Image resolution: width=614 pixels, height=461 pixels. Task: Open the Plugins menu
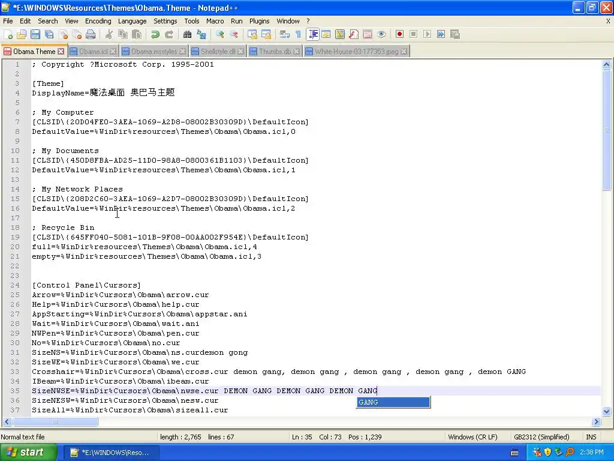(259, 21)
